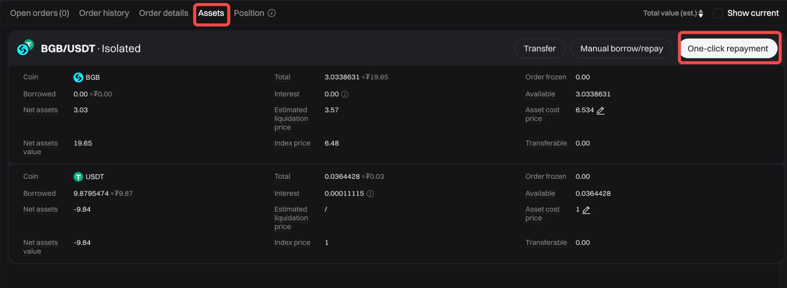The image size is (787, 288).
Task: Click the BGB/USDT pair icon
Action: 25,47
